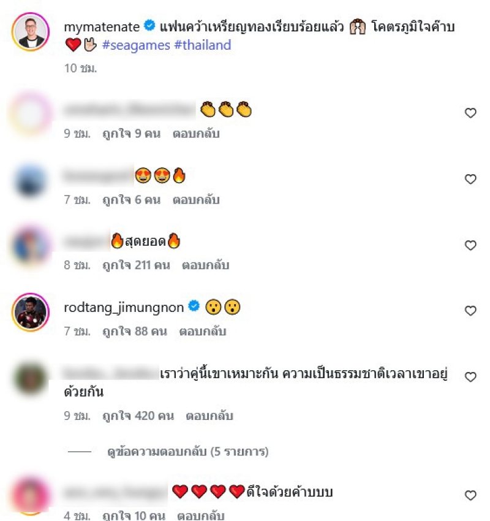Visit the rodtang_jimungnon username link

tap(124, 308)
